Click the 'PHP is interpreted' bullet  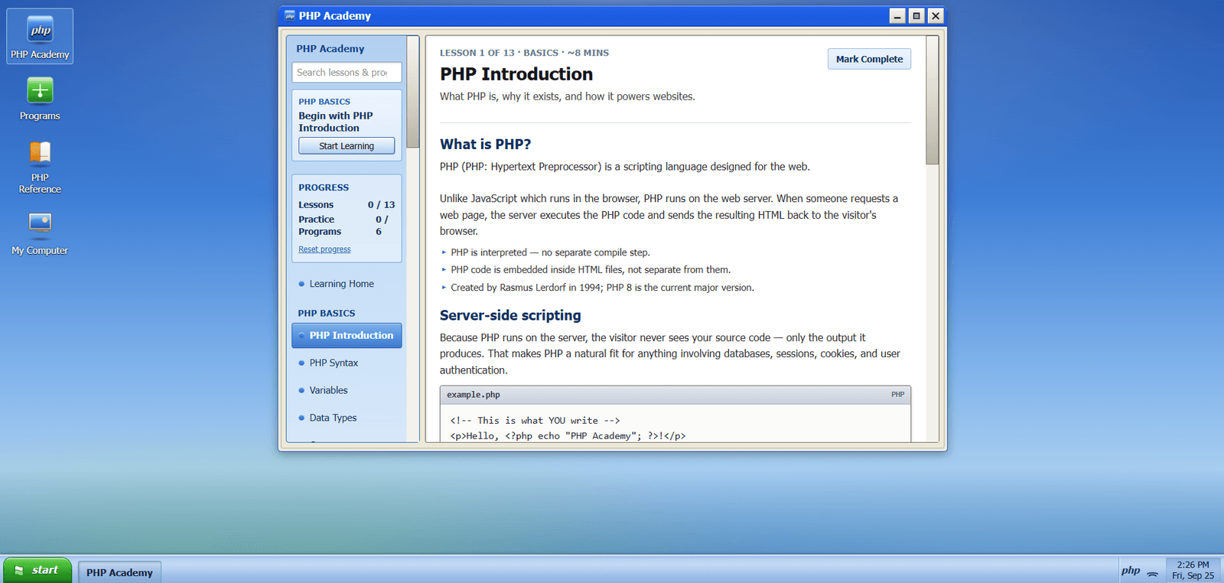coord(550,252)
